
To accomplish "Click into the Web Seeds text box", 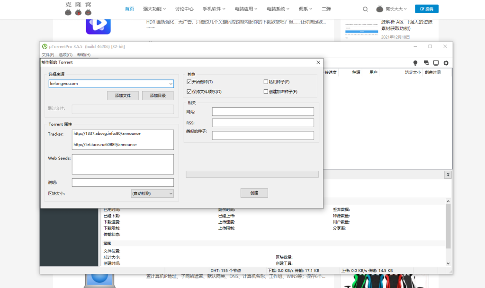I will click(x=123, y=164).
